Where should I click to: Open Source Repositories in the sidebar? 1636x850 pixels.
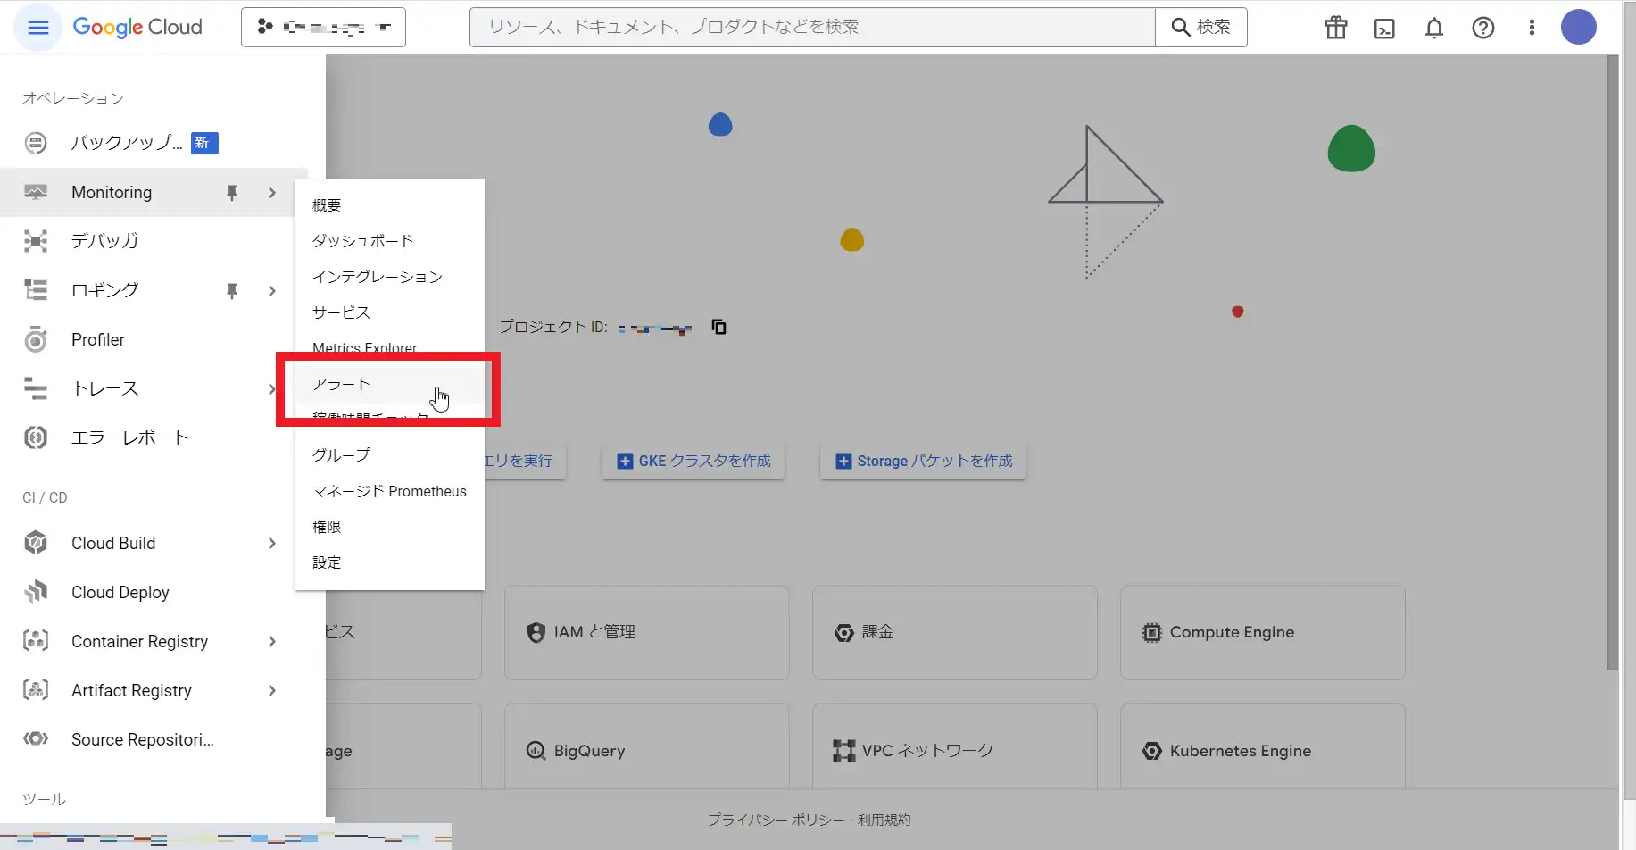click(143, 739)
